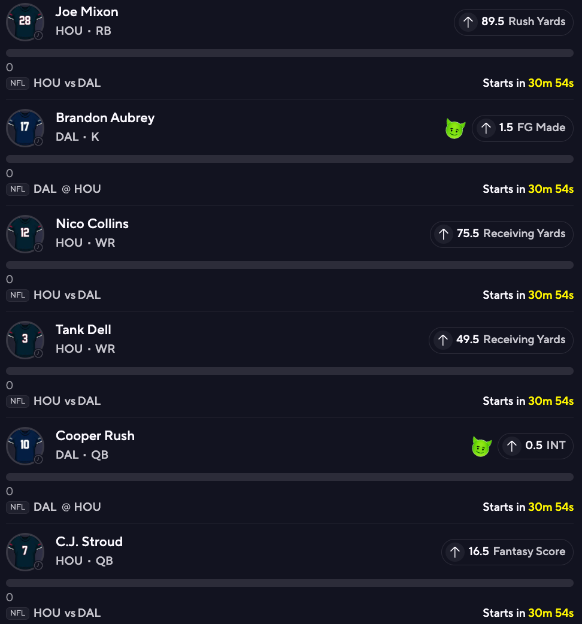Viewport: 582px width, 624px height.
Task: Click Brandon Aubrey's jersey avatar
Action: click(25, 128)
